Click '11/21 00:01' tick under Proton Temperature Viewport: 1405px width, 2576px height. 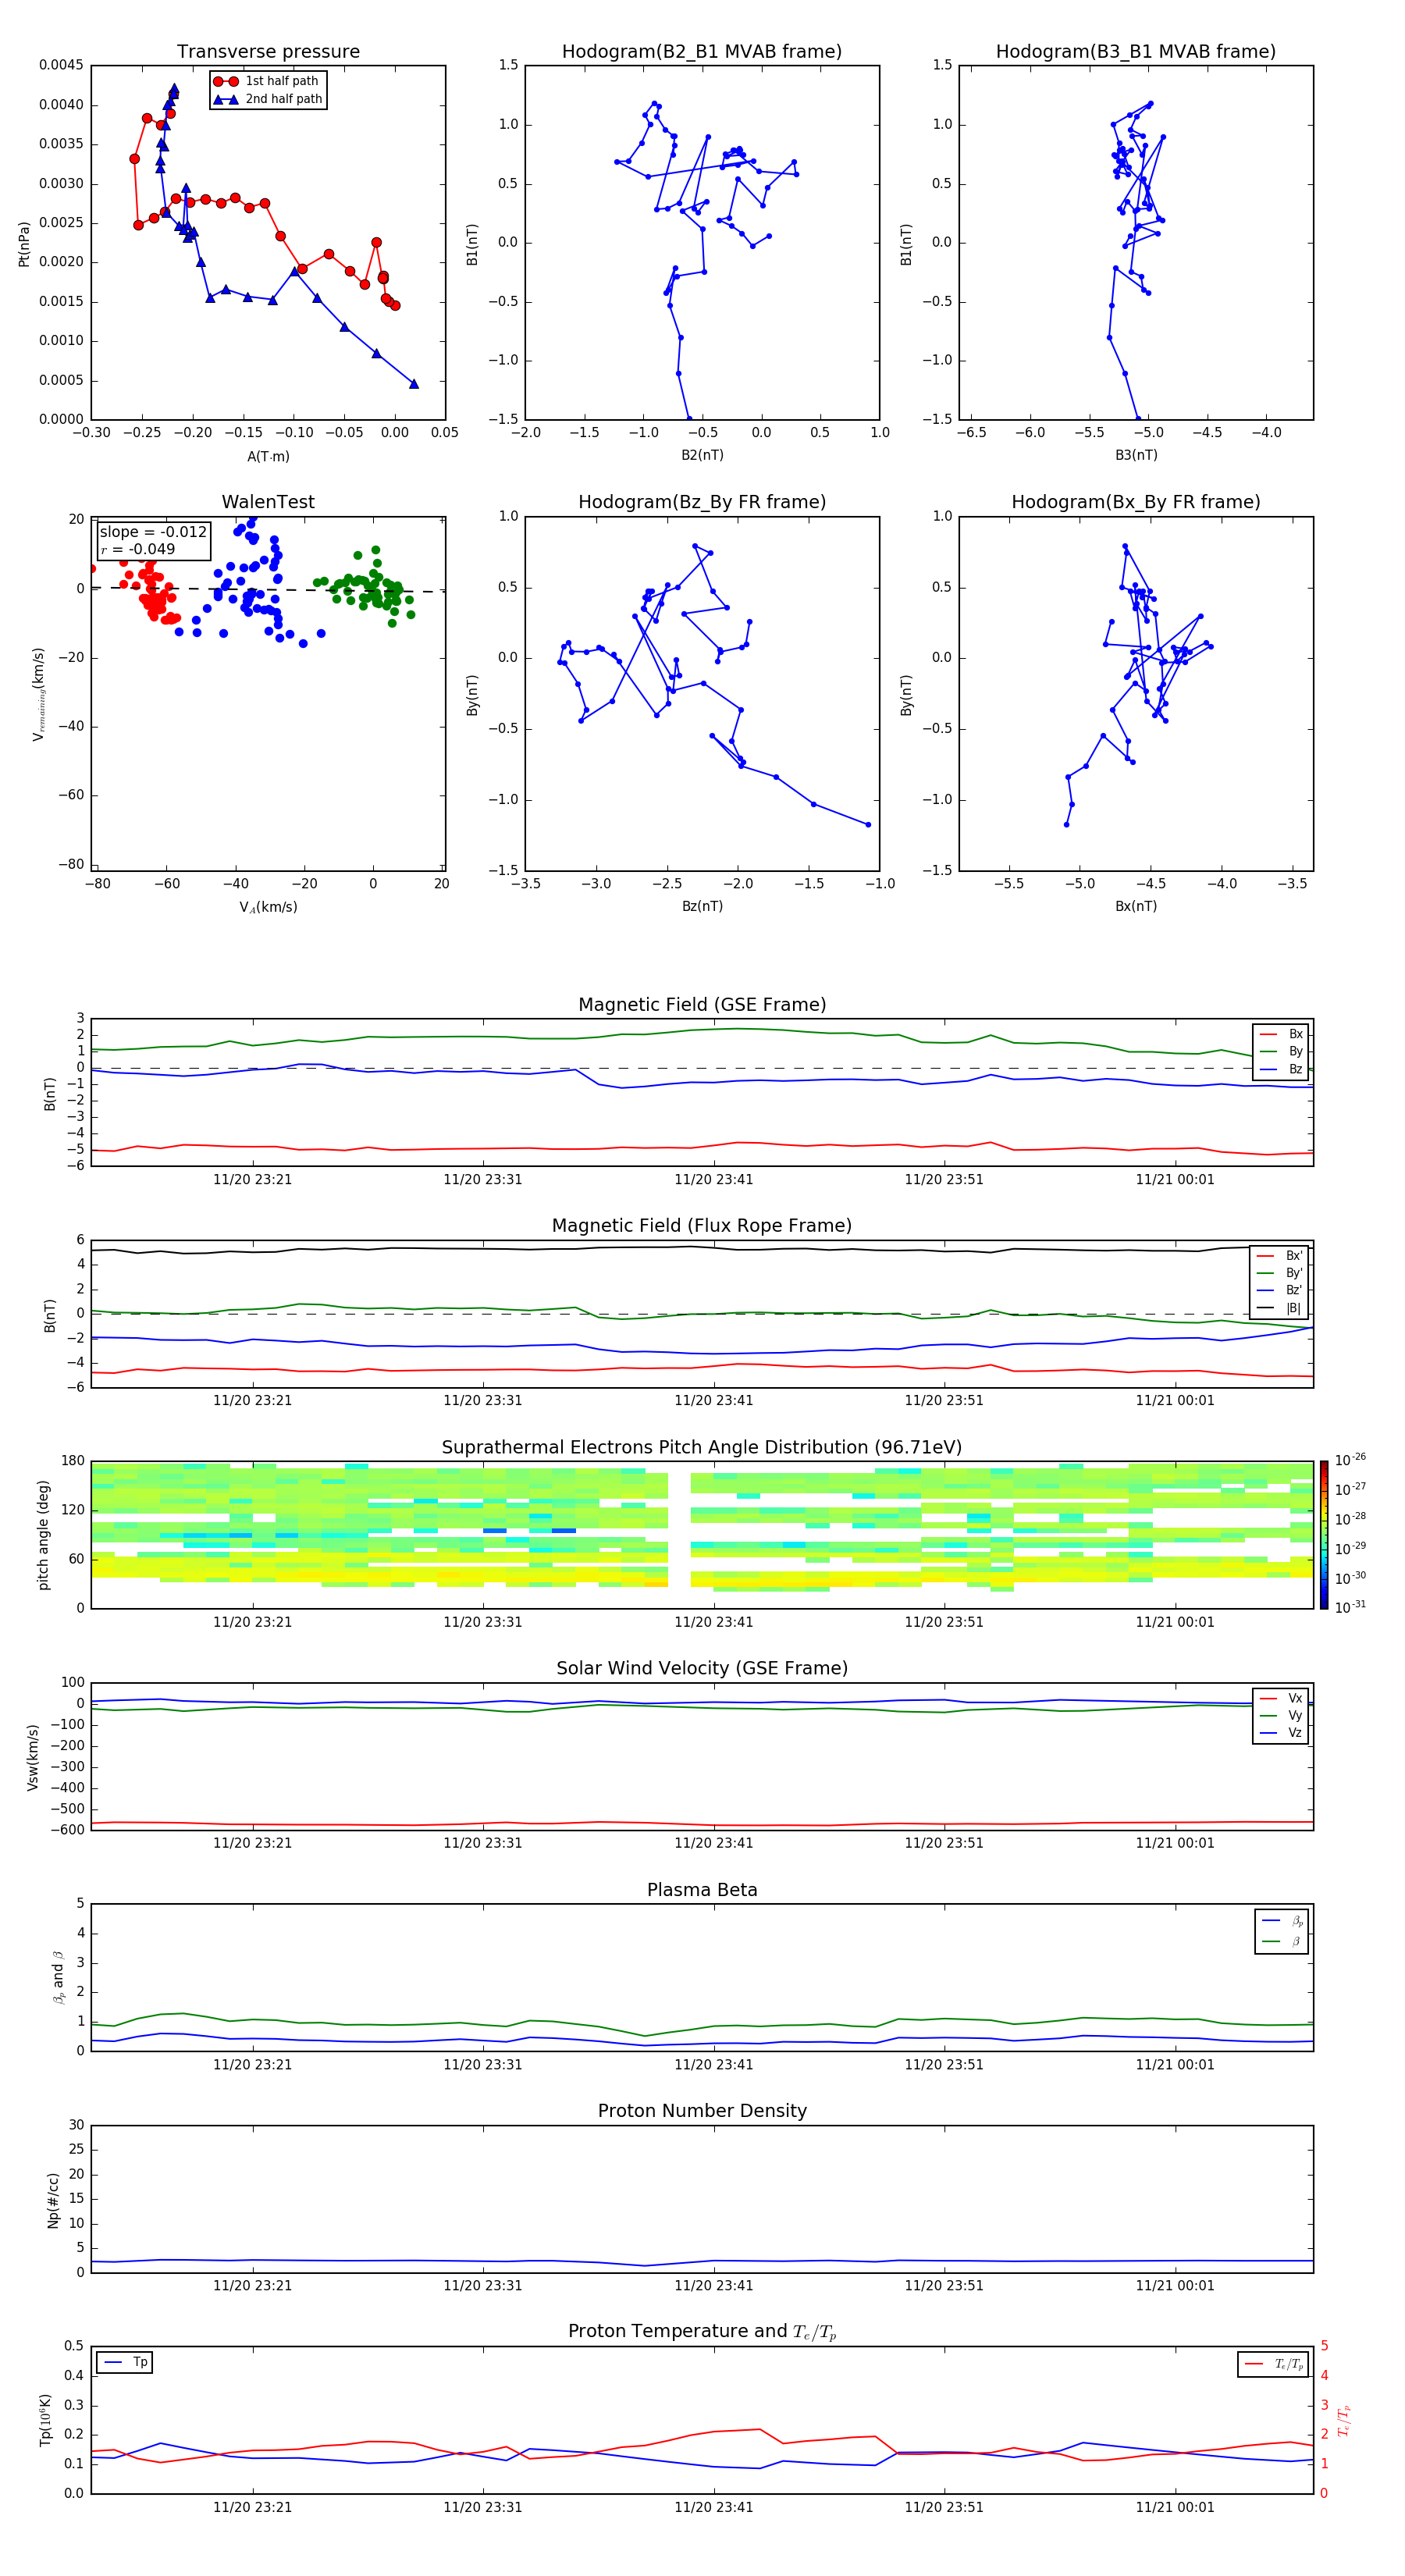1175,2507
